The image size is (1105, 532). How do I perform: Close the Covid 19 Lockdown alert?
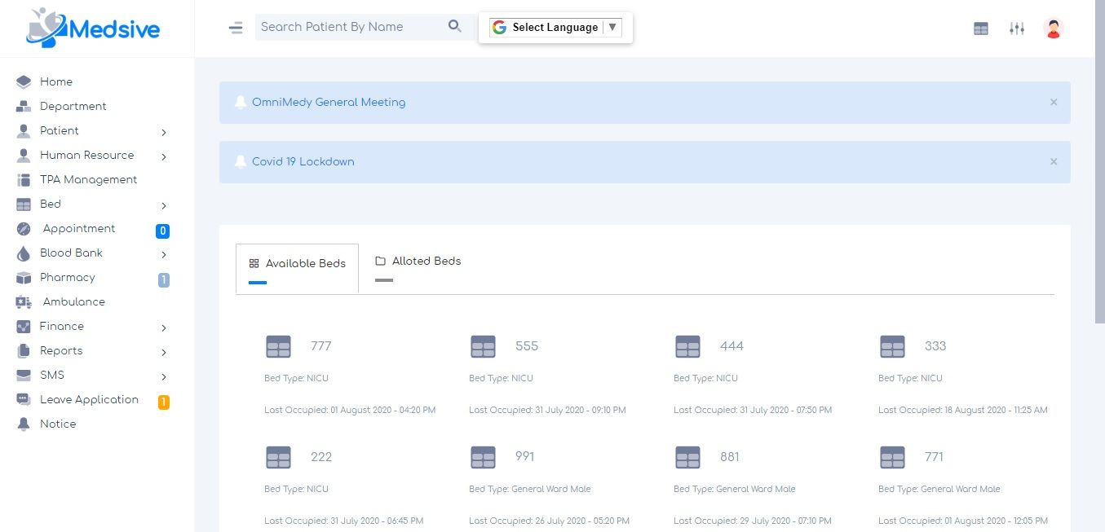[1054, 162]
